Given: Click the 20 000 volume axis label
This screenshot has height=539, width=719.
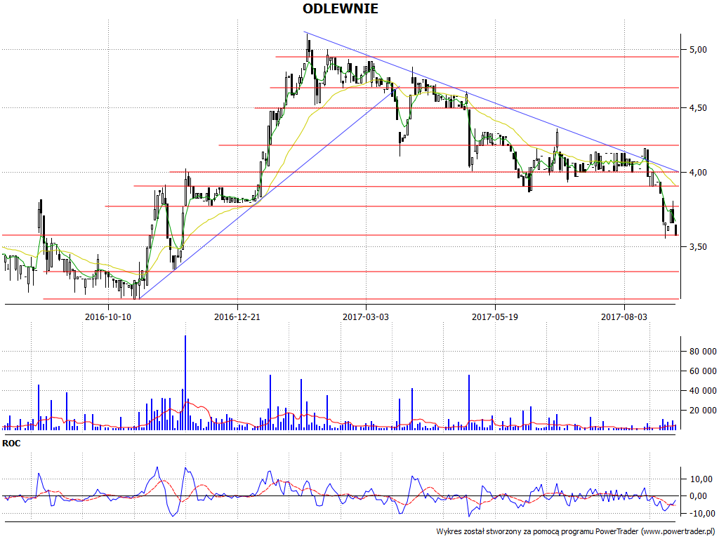Looking at the screenshot, I should (x=702, y=410).
